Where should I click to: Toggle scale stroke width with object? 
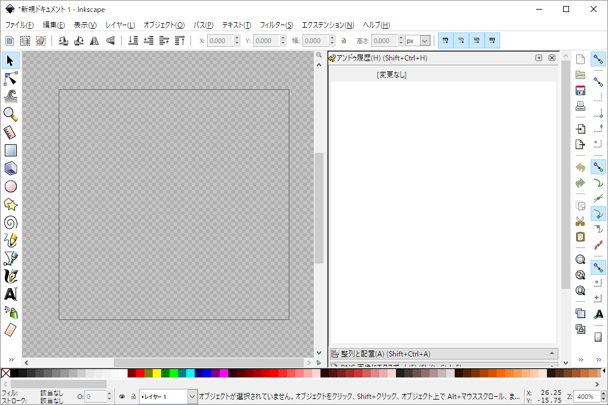pos(446,41)
